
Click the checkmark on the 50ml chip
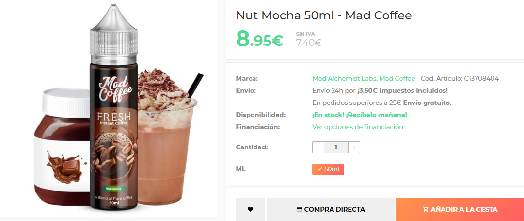pos(320,169)
